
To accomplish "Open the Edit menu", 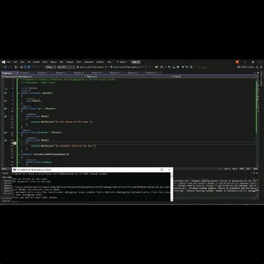I will pos(15,62).
